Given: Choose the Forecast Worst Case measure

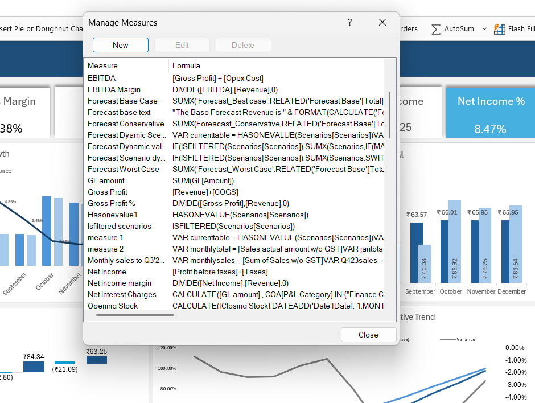Looking at the screenshot, I should point(124,169).
